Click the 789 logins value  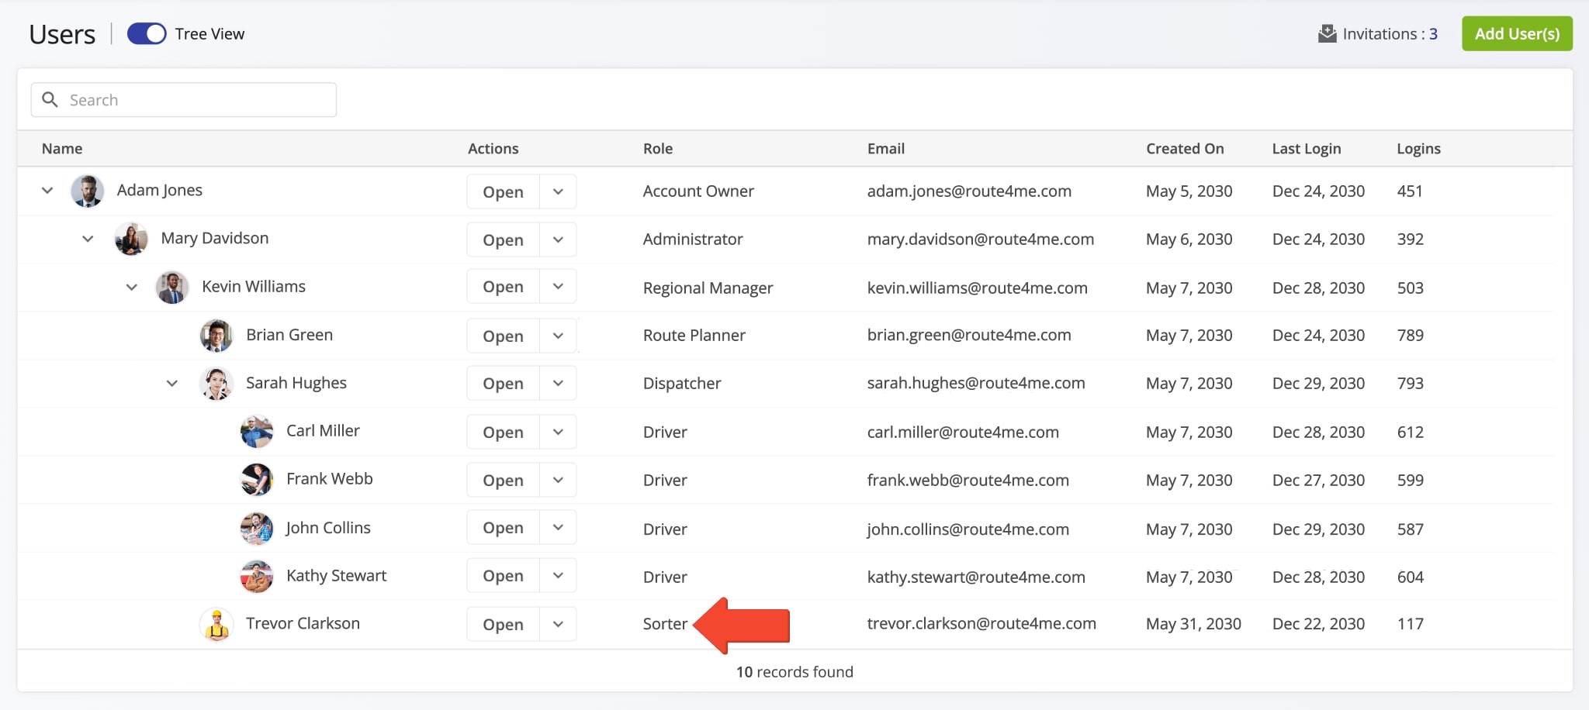click(1410, 336)
